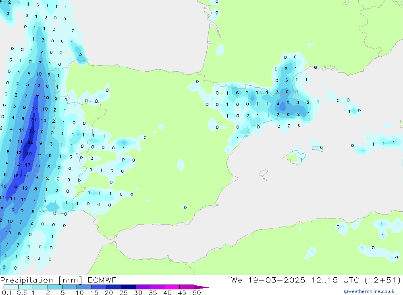Click the '30' legend scale label
The image size is (403, 295).
138,293
